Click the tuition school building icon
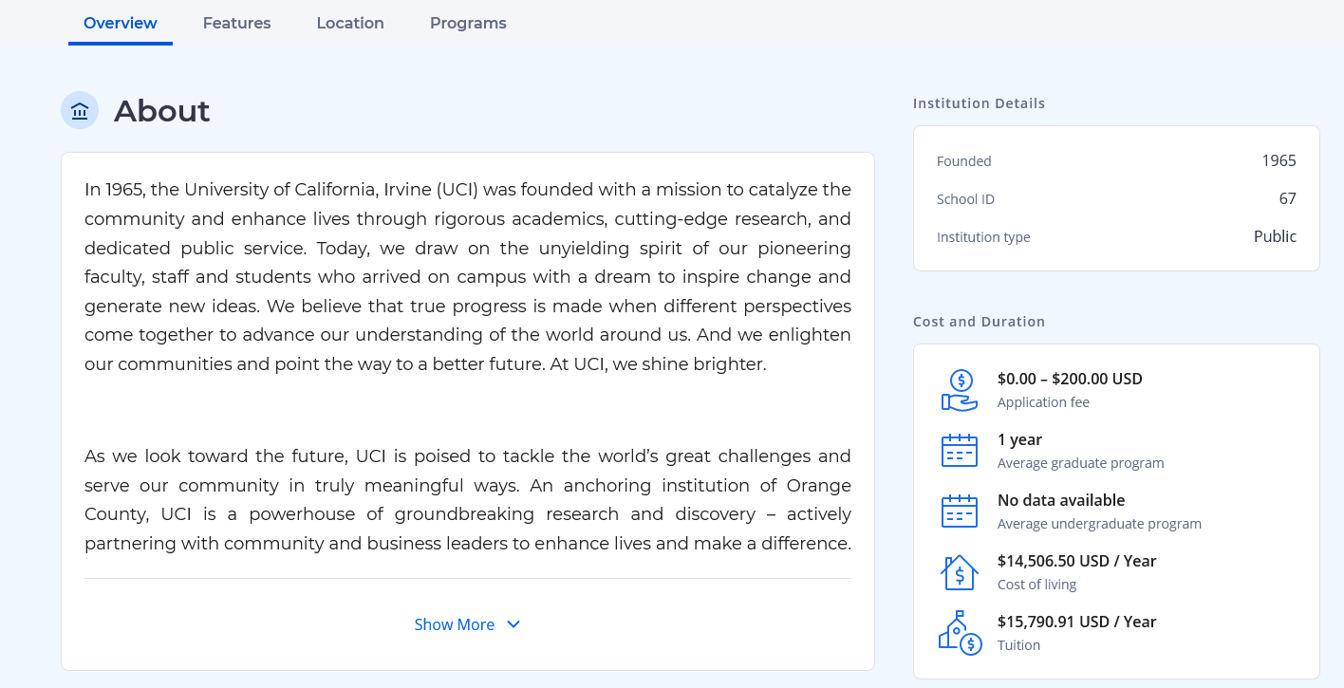The width and height of the screenshot is (1344, 688). pos(959,633)
